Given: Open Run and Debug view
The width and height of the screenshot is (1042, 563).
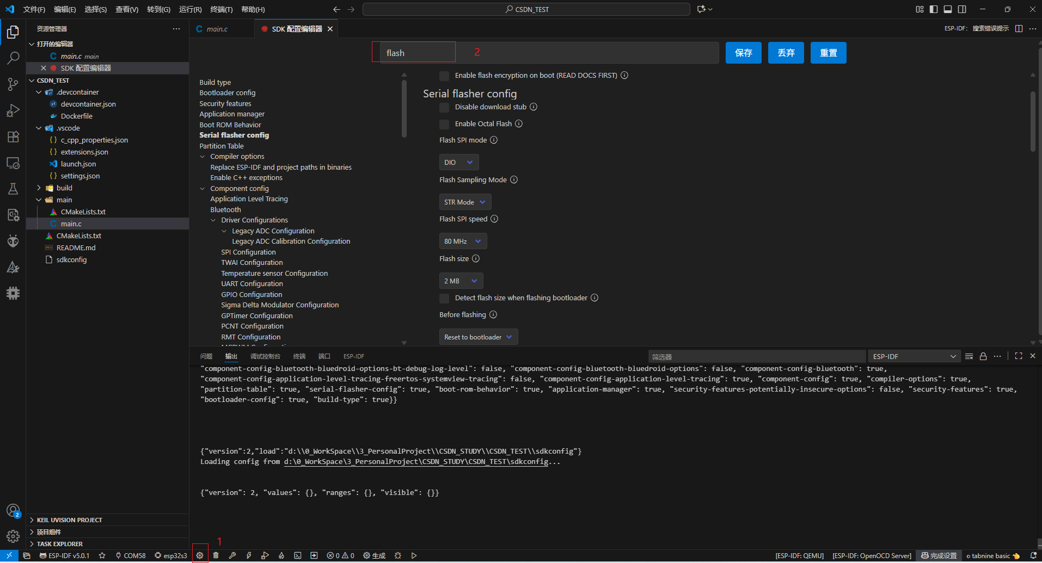Looking at the screenshot, I should pos(13,110).
